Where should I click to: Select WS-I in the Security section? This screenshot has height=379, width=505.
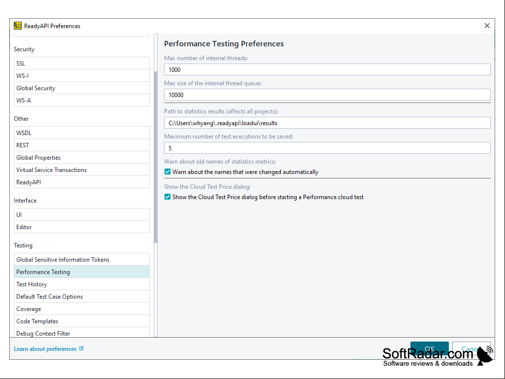click(82, 76)
